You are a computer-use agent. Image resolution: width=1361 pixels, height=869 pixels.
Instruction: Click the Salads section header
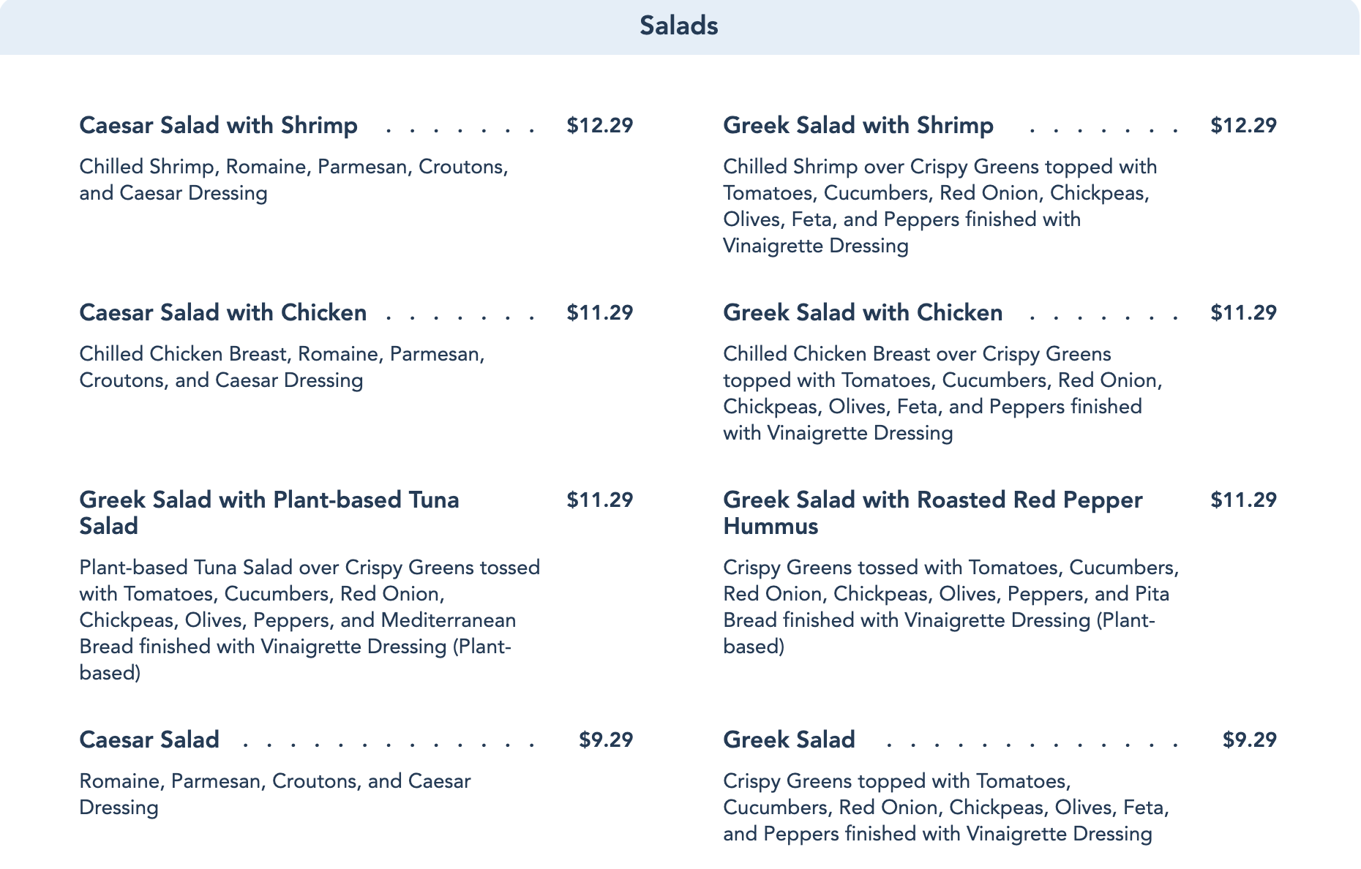(x=678, y=26)
